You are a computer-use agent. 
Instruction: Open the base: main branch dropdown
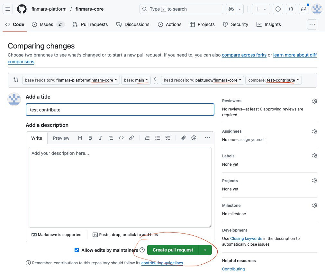pos(136,80)
